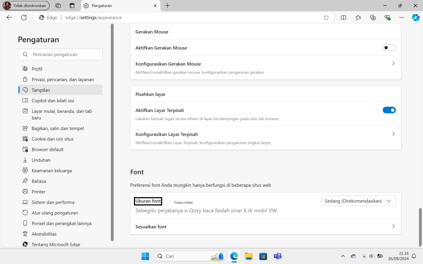Open the Copilot sidebar icon

416,17
